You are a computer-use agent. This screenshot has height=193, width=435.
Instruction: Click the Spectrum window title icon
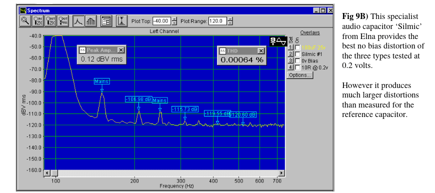23,10
